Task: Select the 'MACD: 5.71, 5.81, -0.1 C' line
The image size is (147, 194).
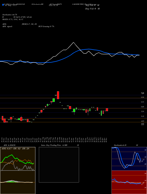Action: click(x=13, y=19)
